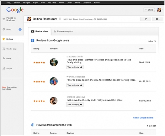Open Images in the top bar
The height and width of the screenshot is (136, 165).
click(x=26, y=3)
